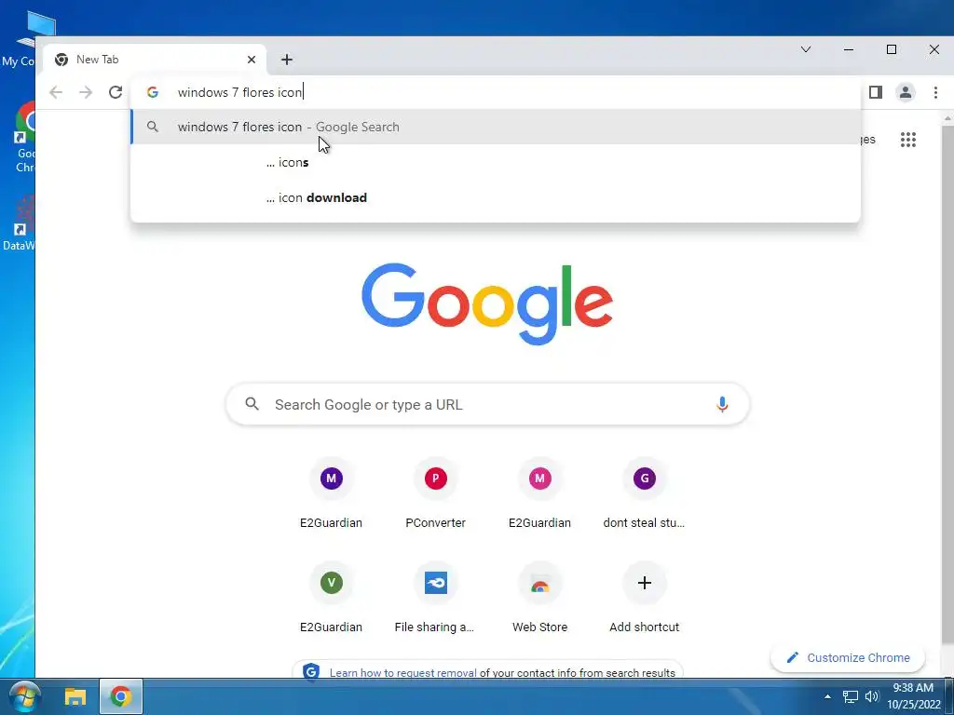Open a new tab with the plus button

point(287,60)
